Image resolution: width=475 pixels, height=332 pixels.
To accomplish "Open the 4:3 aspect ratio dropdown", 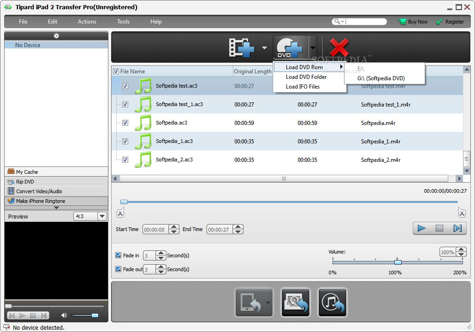I will click(x=102, y=216).
